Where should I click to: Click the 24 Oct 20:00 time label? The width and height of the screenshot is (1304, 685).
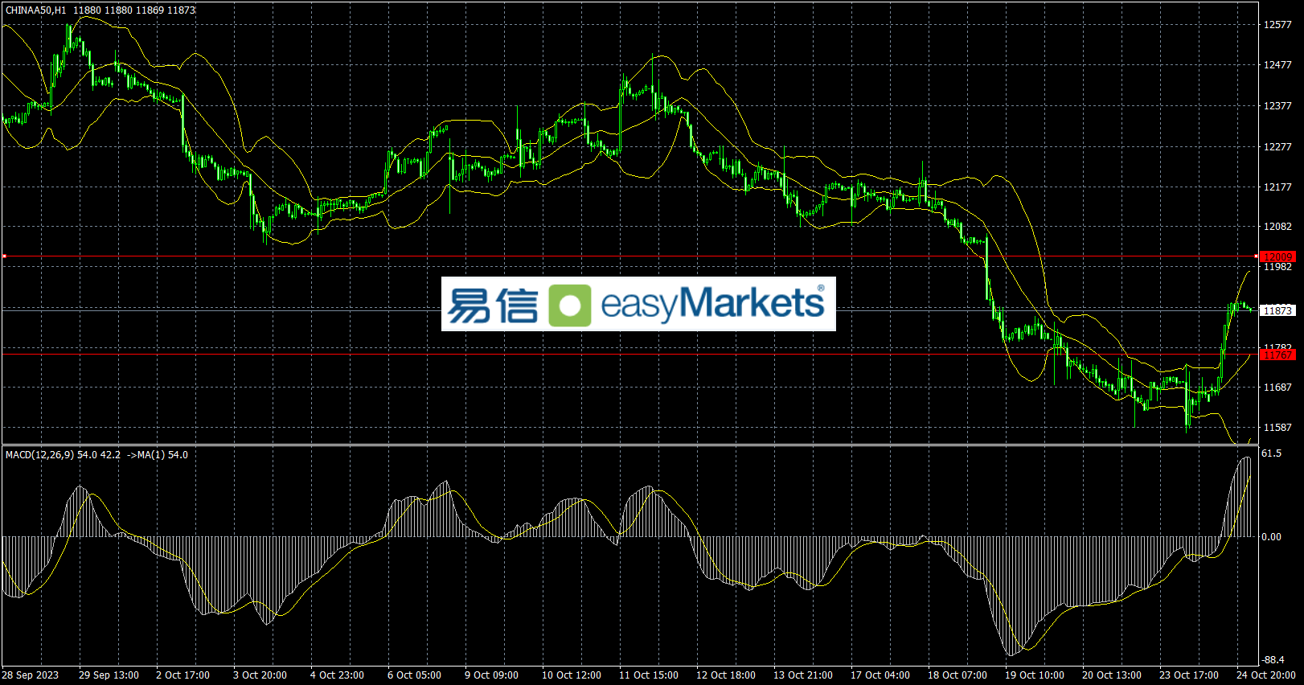1266,675
